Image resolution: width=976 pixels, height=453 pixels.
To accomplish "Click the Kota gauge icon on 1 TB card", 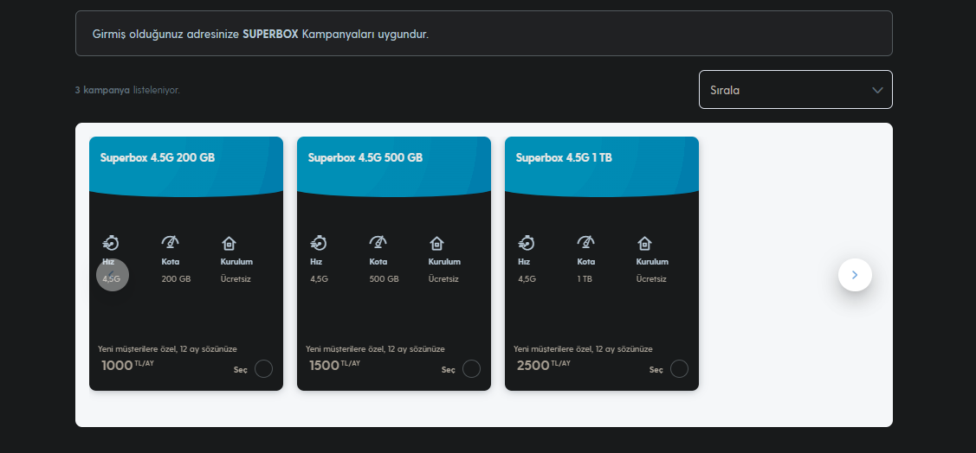I will [x=585, y=242].
